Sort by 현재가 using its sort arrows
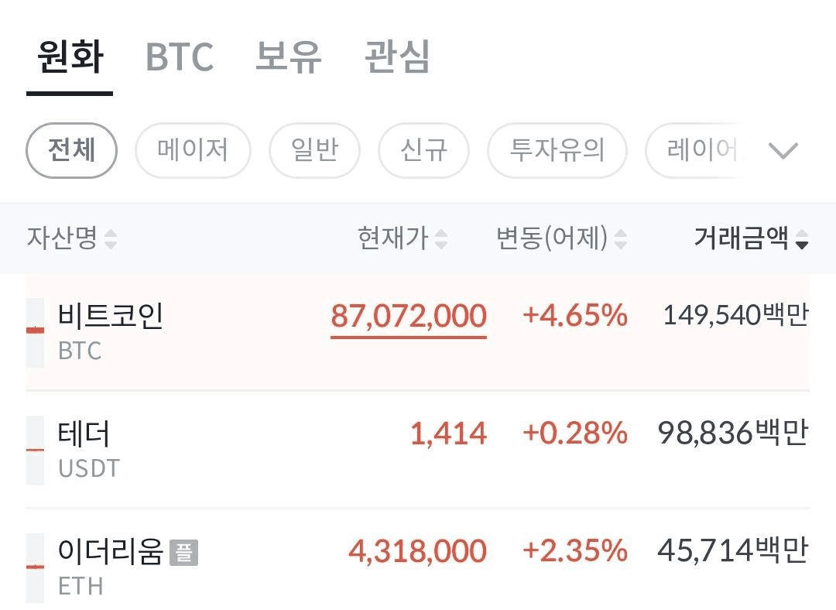The height and width of the screenshot is (610, 836). pyautogui.click(x=441, y=239)
